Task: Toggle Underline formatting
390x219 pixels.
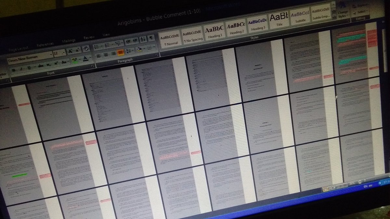Action: point(29,68)
